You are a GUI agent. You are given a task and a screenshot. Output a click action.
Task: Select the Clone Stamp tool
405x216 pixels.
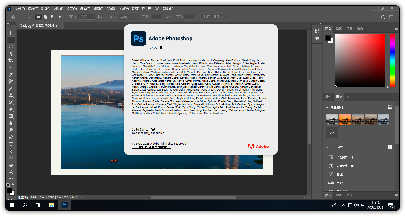point(11,95)
